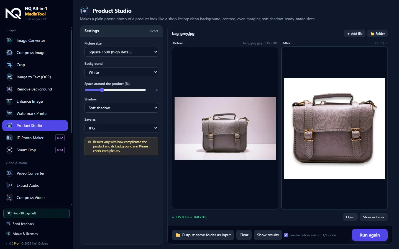The width and height of the screenshot is (399, 249).
Task: Click the Video Converter icon
Action: pyautogui.click(x=9, y=173)
